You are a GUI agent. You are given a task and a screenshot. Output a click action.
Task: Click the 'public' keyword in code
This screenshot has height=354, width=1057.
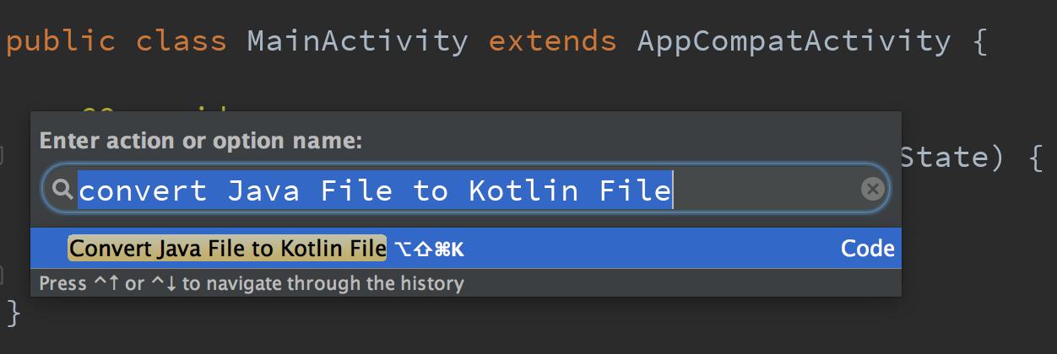(x=60, y=40)
